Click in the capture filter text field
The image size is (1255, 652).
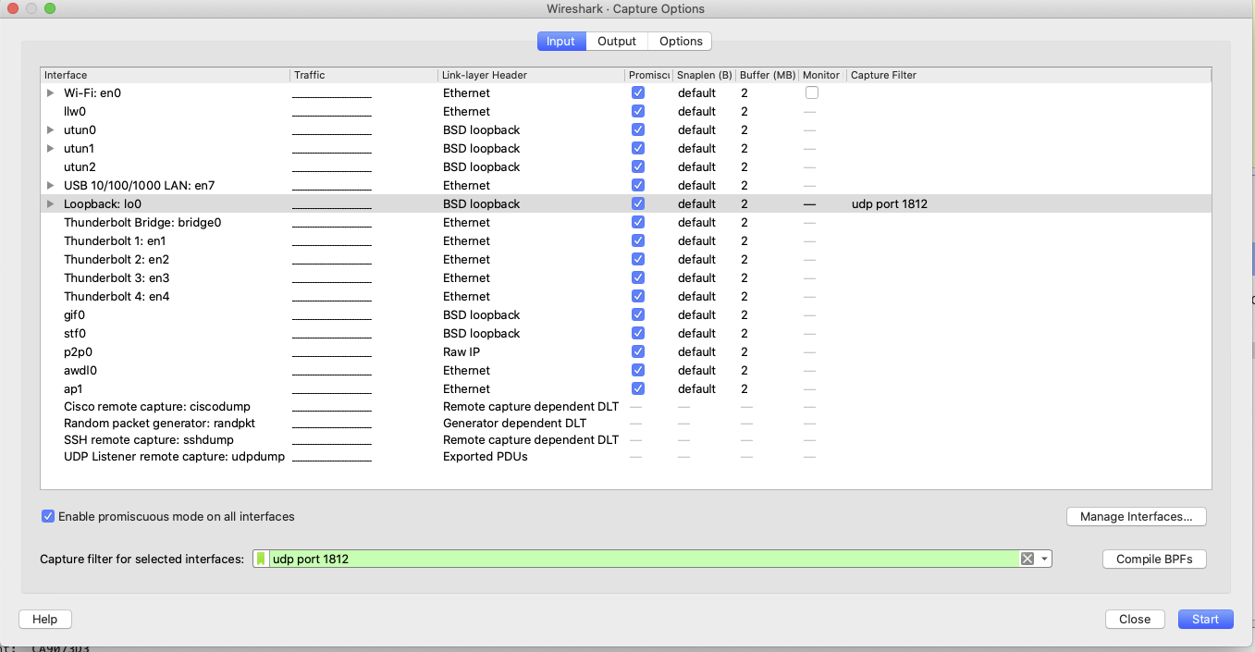[638, 559]
